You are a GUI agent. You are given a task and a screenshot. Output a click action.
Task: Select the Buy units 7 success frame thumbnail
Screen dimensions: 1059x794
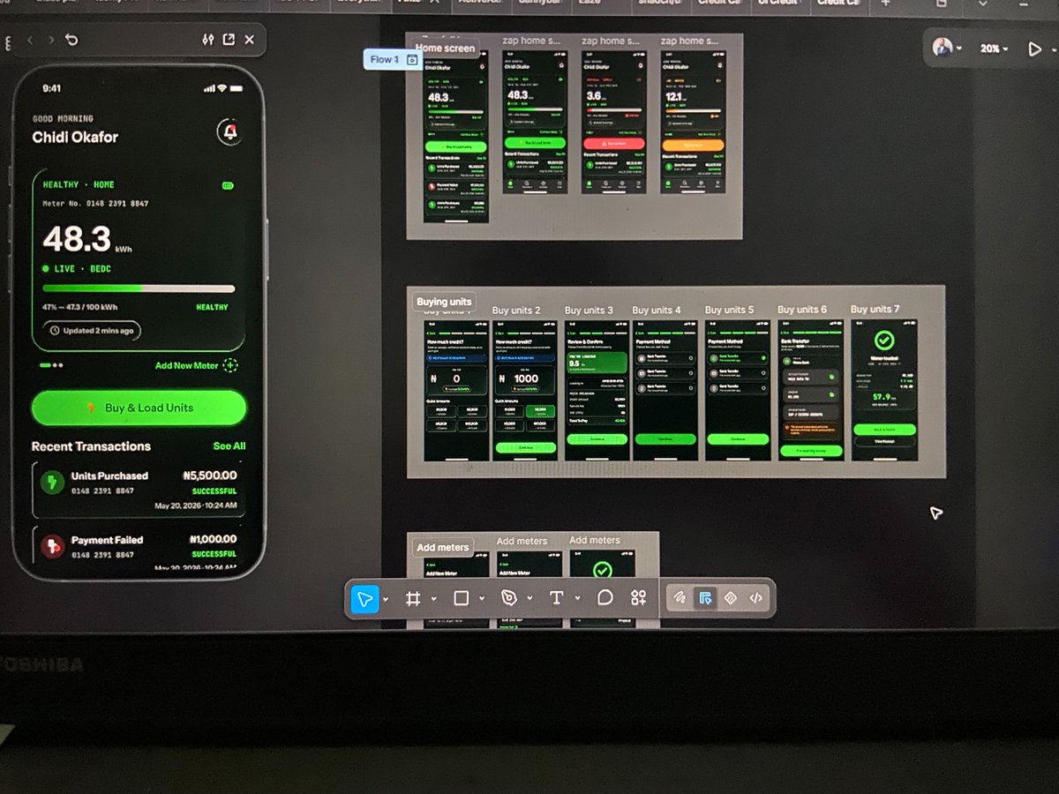click(883, 390)
